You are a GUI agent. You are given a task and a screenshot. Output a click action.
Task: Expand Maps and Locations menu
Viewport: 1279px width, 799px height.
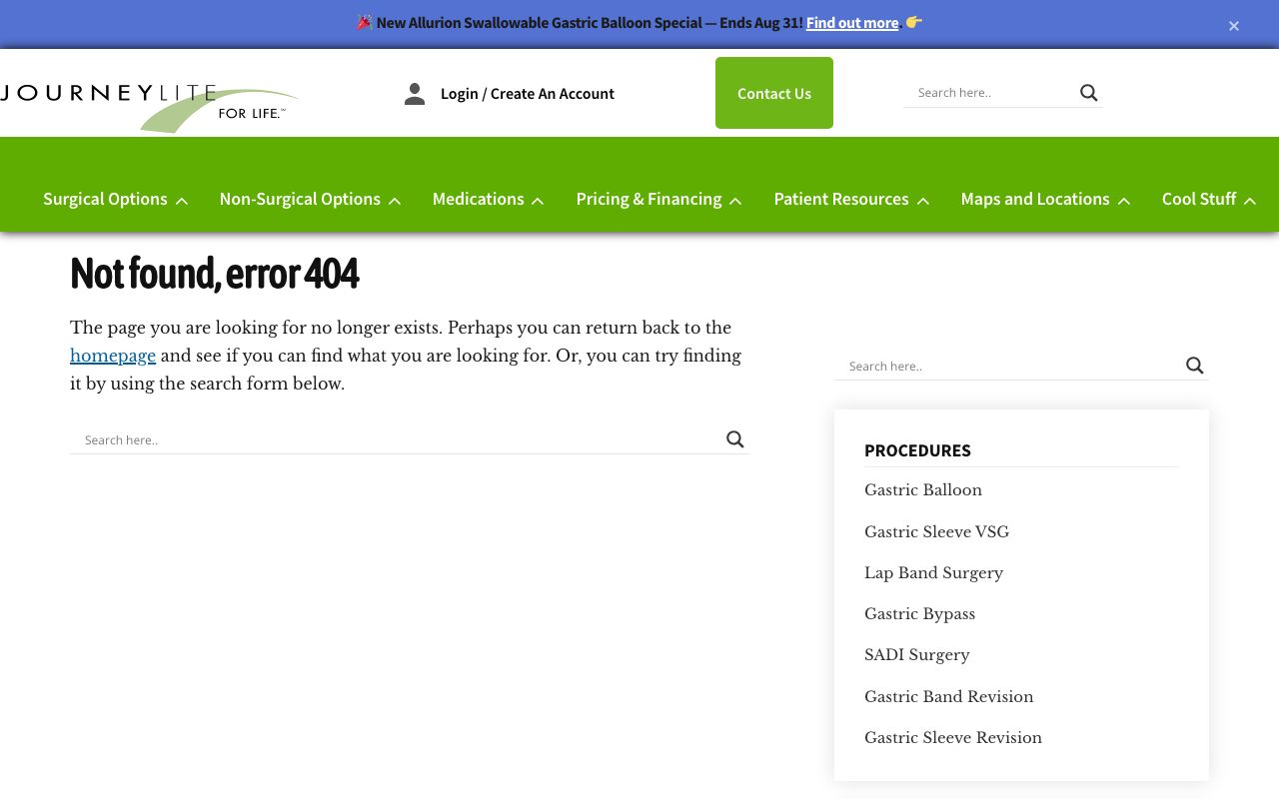click(x=1045, y=199)
